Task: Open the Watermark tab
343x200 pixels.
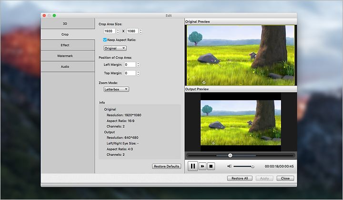Action: click(68, 56)
